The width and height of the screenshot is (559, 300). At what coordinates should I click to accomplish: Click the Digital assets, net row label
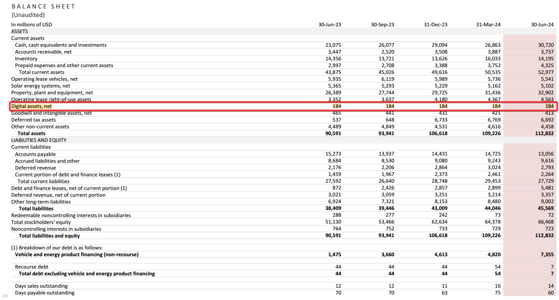coord(32,106)
